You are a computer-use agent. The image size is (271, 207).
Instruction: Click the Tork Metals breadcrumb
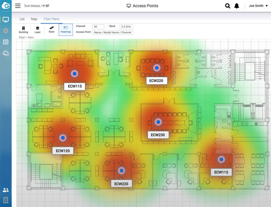32,6
